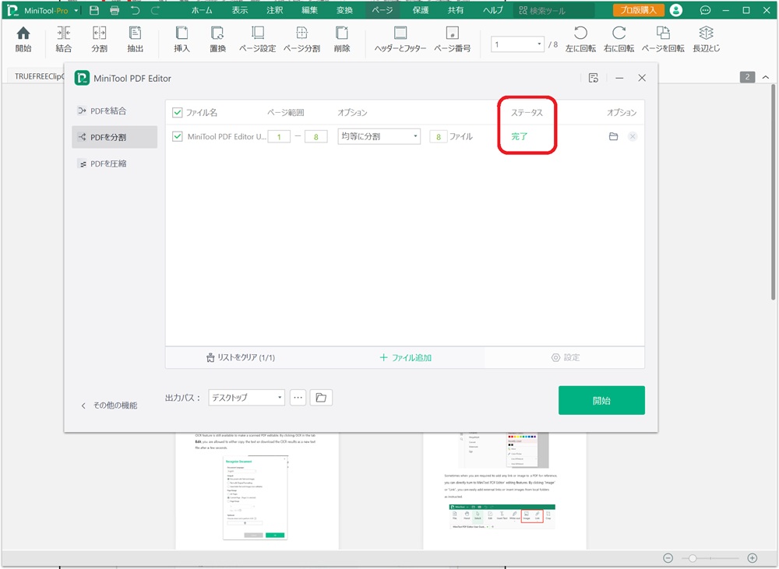The height and width of the screenshot is (569, 779).
Task: Open the ヘルプ ribbon tab
Action: tap(492, 10)
